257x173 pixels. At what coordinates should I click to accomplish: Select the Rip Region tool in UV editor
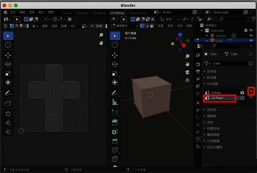point(8,103)
